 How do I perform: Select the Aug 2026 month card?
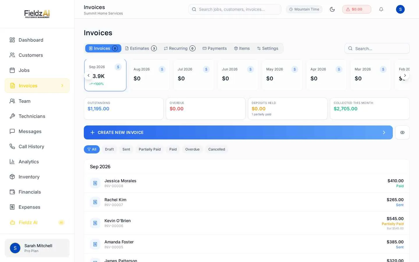(150, 75)
